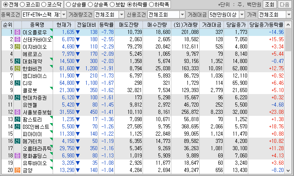Viewport: 294px width, 176px height.
Task: Click the 매도잔량 column header
Action: pos(129,25)
